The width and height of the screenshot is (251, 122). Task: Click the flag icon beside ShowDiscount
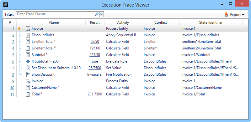click(x=28, y=74)
